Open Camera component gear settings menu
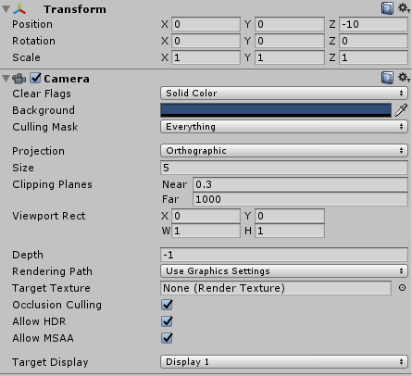 [x=404, y=78]
